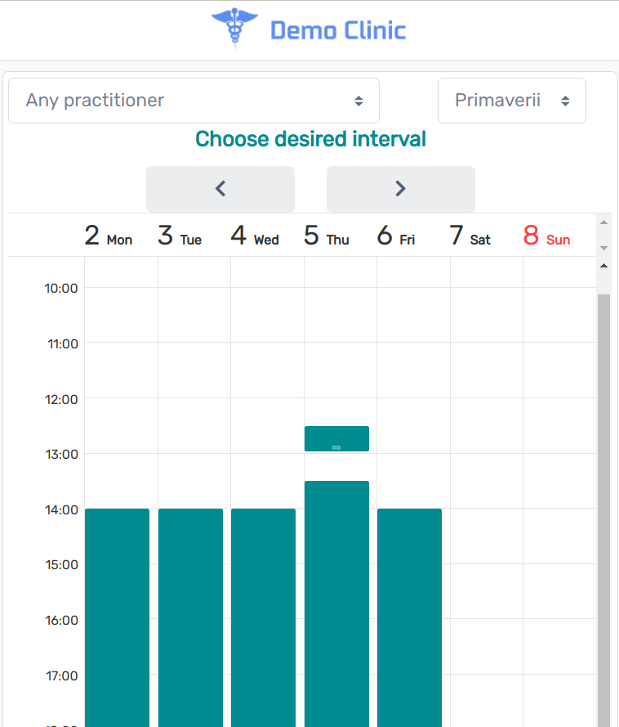Viewport: 619px width, 727px height.
Task: Go to next week with right chevron
Action: tap(400, 189)
